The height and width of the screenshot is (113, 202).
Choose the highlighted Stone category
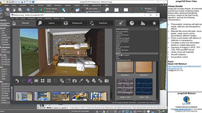137,54
